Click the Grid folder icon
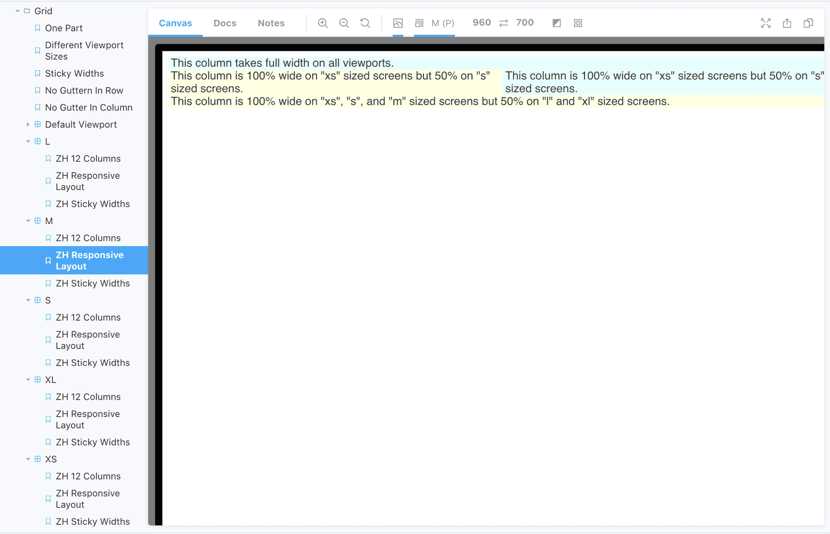Image resolution: width=830 pixels, height=534 pixels. [x=27, y=11]
